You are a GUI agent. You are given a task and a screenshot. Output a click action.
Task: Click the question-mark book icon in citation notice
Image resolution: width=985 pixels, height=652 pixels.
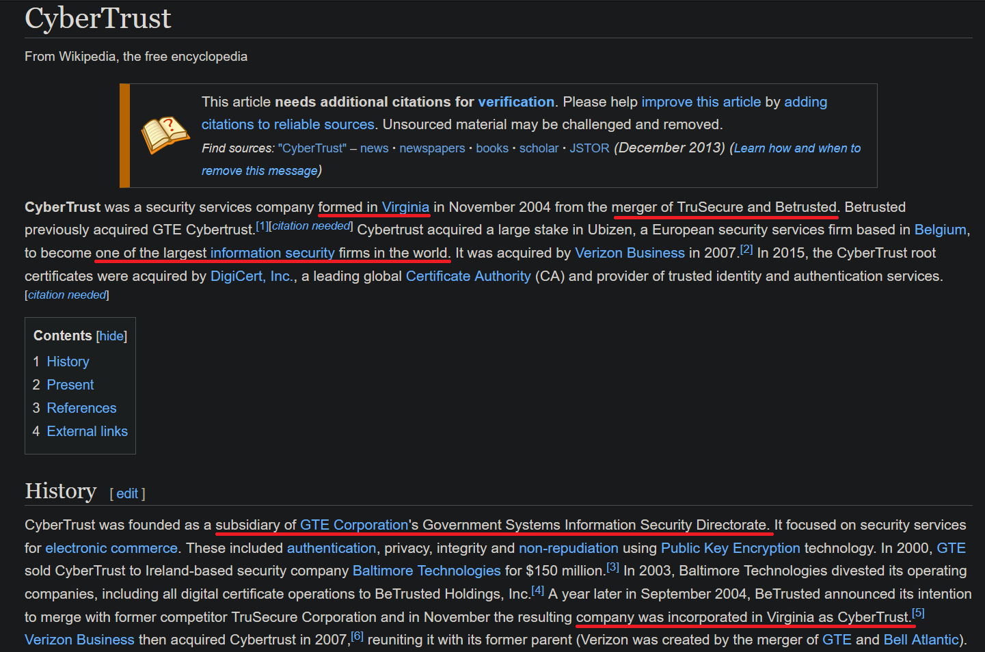click(x=165, y=135)
